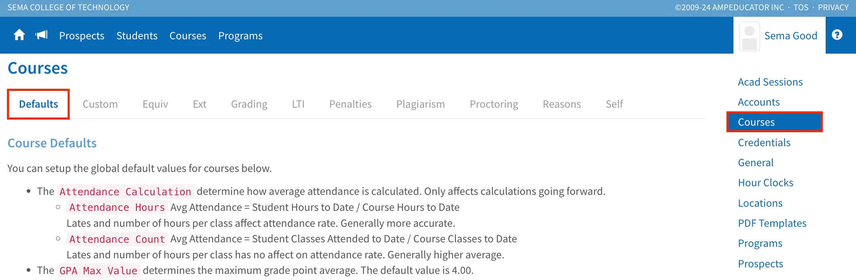The image size is (856, 280).
Task: Select the Proctoring tab
Action: tap(494, 104)
